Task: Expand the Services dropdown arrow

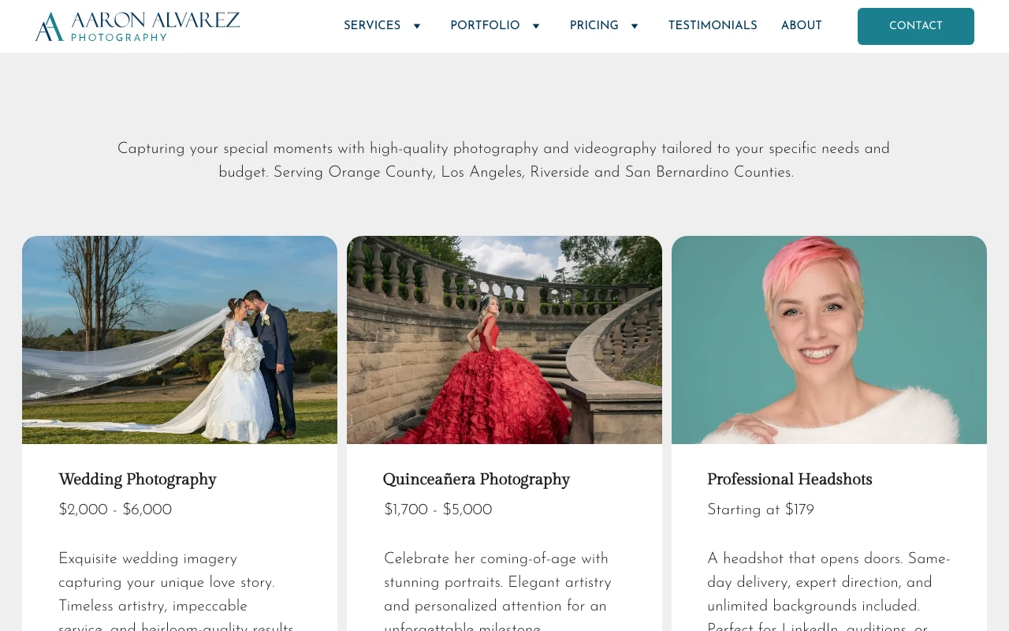Action: [417, 26]
